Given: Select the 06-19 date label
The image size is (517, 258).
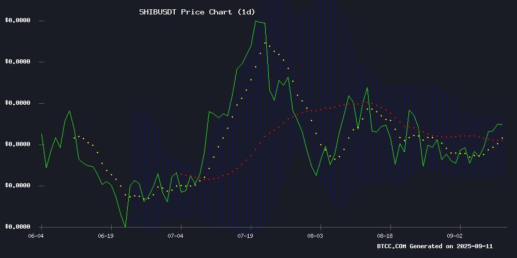Looking at the screenshot, I should [x=105, y=236].
